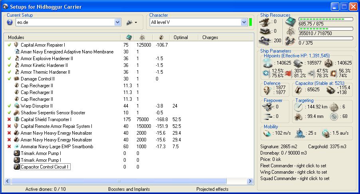The width and height of the screenshot is (360, 194).
Task: Click the align time icon in Mobility
Action: (x=299, y=133)
